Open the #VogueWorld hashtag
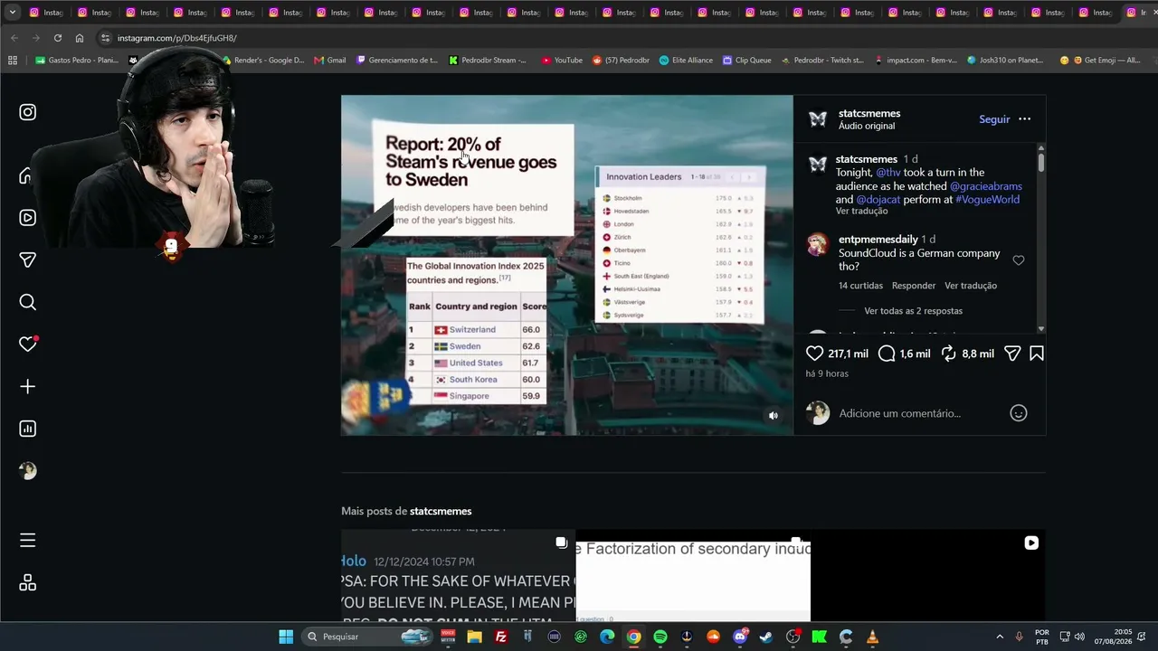Screen dimensions: 1158x651 tap(987, 200)
